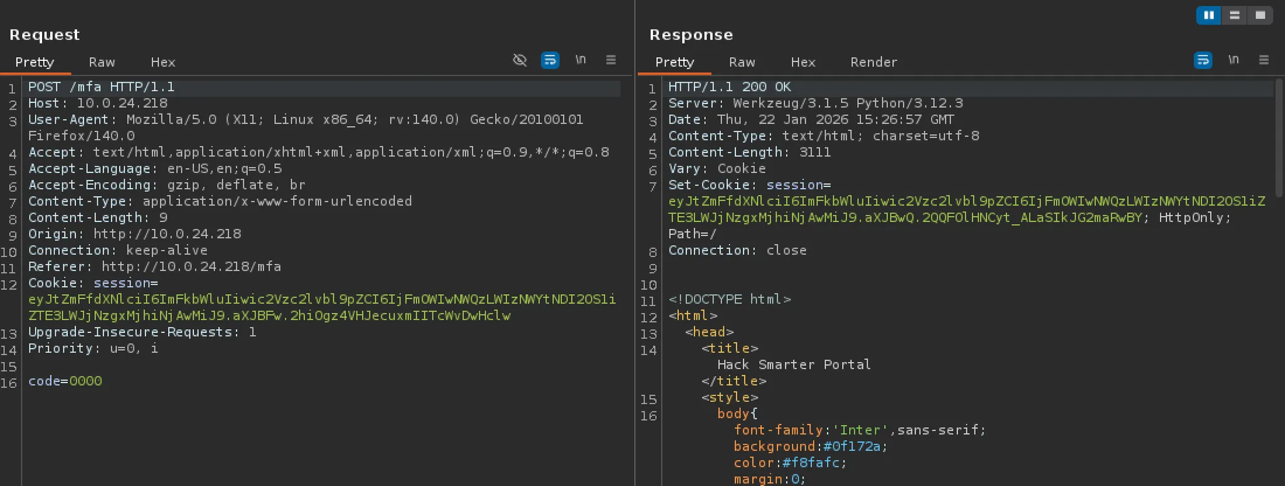Click the background color value #0f172a
The height and width of the screenshot is (486, 1285).
pyautogui.click(x=851, y=446)
